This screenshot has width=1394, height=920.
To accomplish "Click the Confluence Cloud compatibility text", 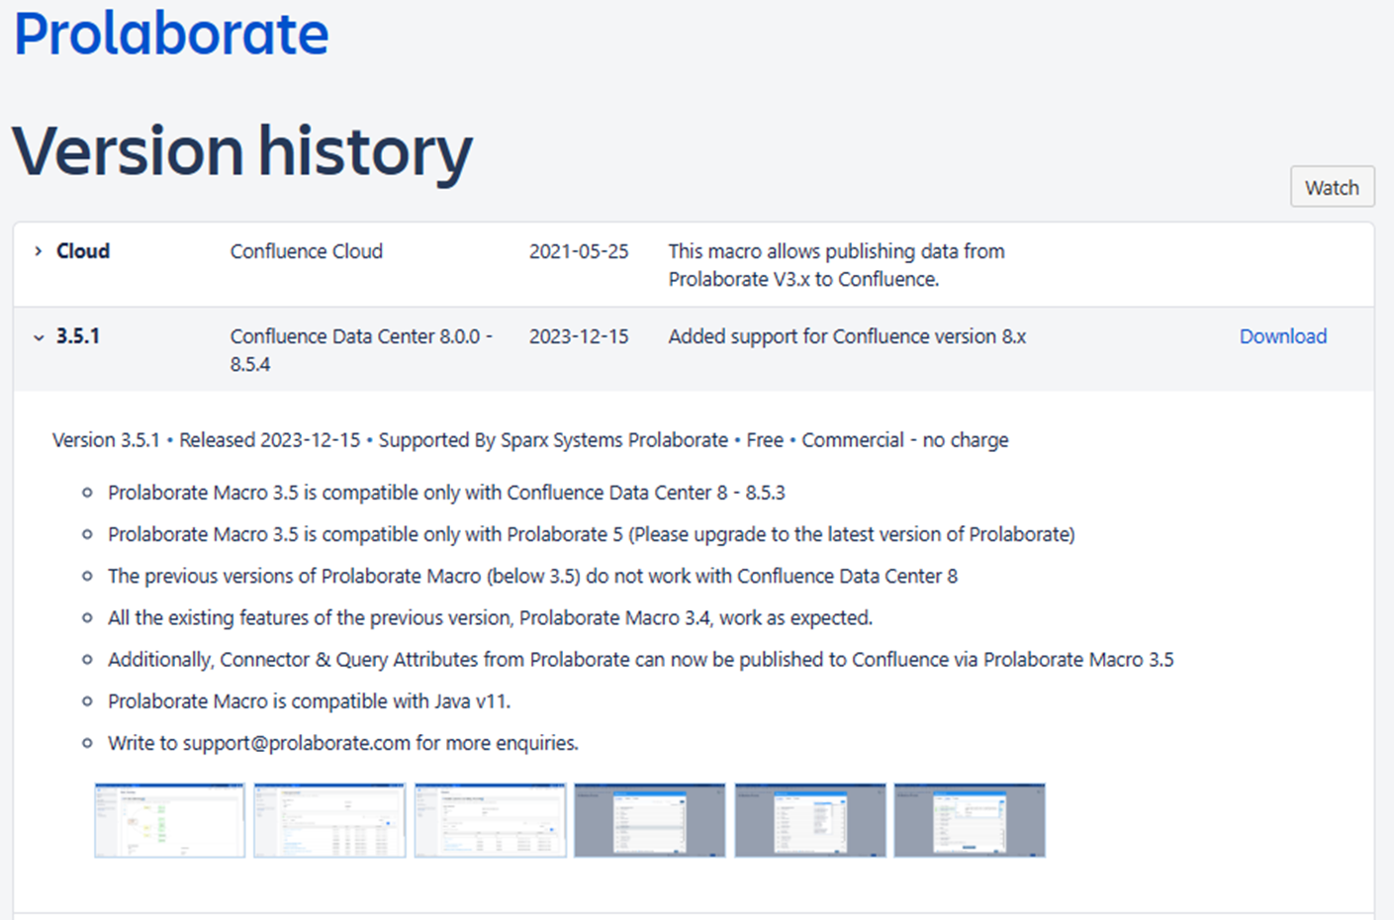I will click(307, 251).
